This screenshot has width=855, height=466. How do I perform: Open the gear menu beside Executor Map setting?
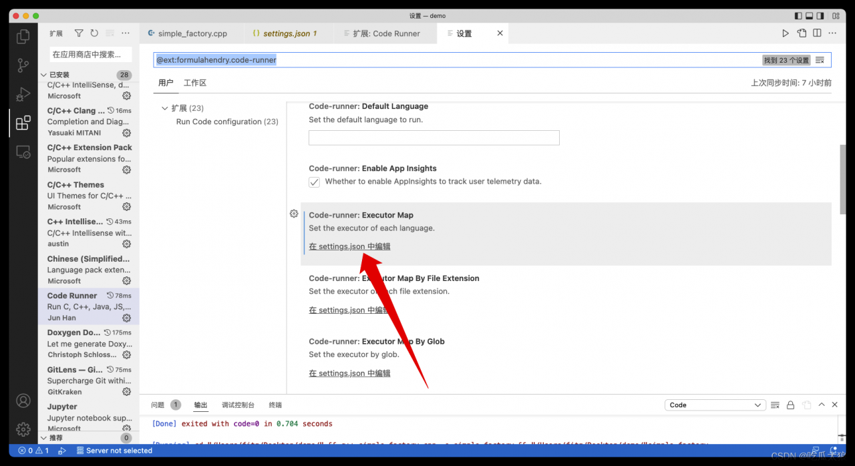coord(294,214)
